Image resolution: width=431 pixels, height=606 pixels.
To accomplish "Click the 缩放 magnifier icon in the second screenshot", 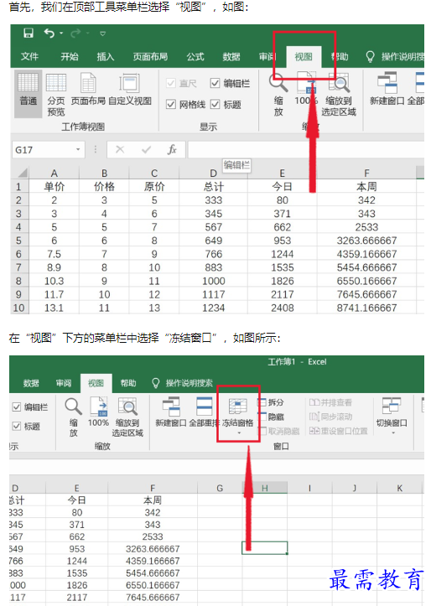I will 73,407.
